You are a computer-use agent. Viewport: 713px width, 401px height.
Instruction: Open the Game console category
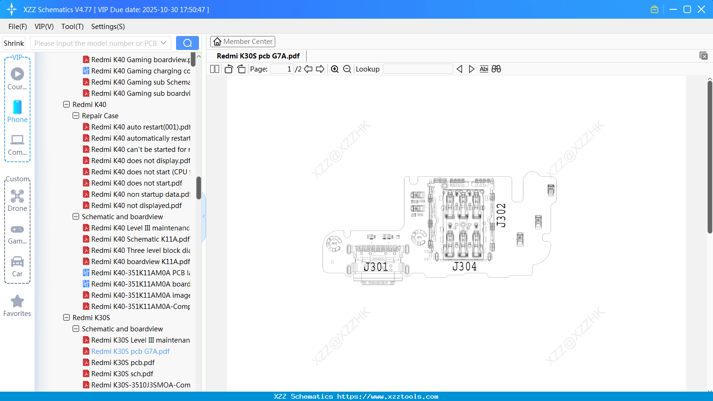pyautogui.click(x=17, y=234)
